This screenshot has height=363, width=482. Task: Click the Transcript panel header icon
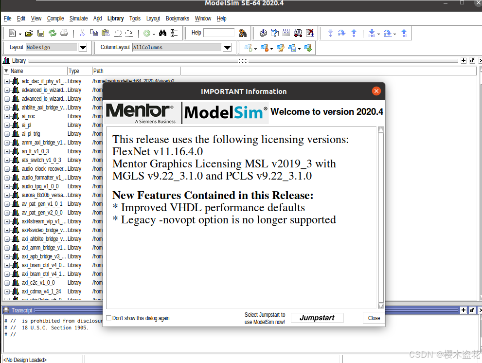coord(6,310)
